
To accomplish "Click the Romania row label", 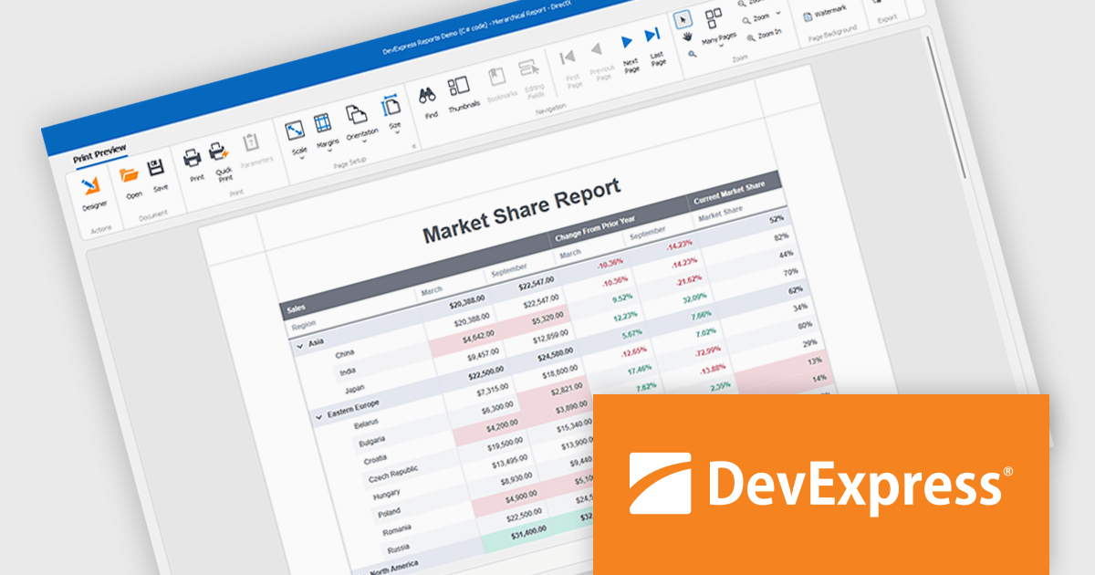I will pyautogui.click(x=398, y=528).
